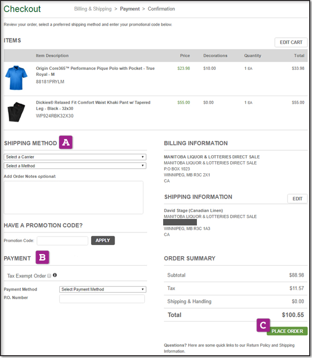
Task: Edit the shipping information
Action: [297, 199]
